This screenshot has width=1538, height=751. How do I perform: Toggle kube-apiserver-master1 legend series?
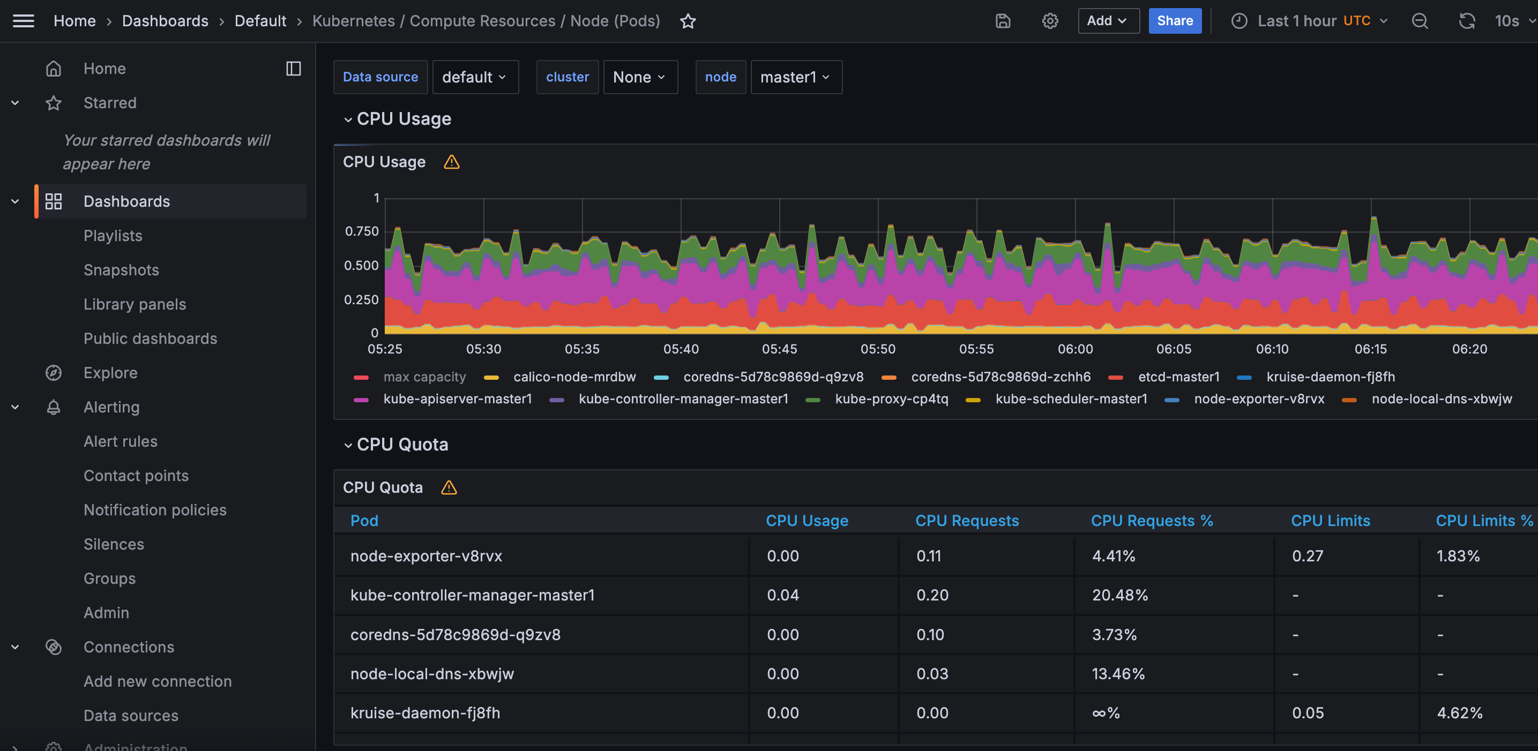tap(457, 399)
